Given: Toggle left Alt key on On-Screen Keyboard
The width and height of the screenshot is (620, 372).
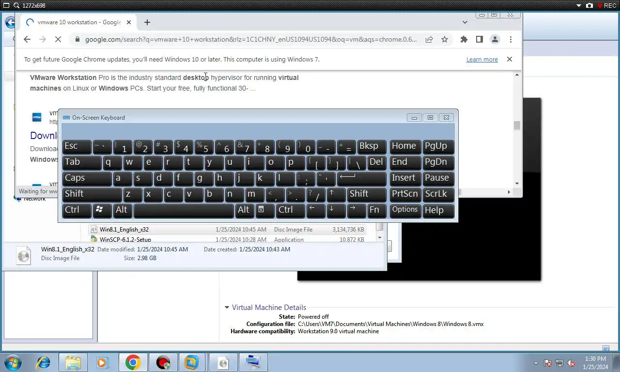Looking at the screenshot, I should [x=122, y=211].
